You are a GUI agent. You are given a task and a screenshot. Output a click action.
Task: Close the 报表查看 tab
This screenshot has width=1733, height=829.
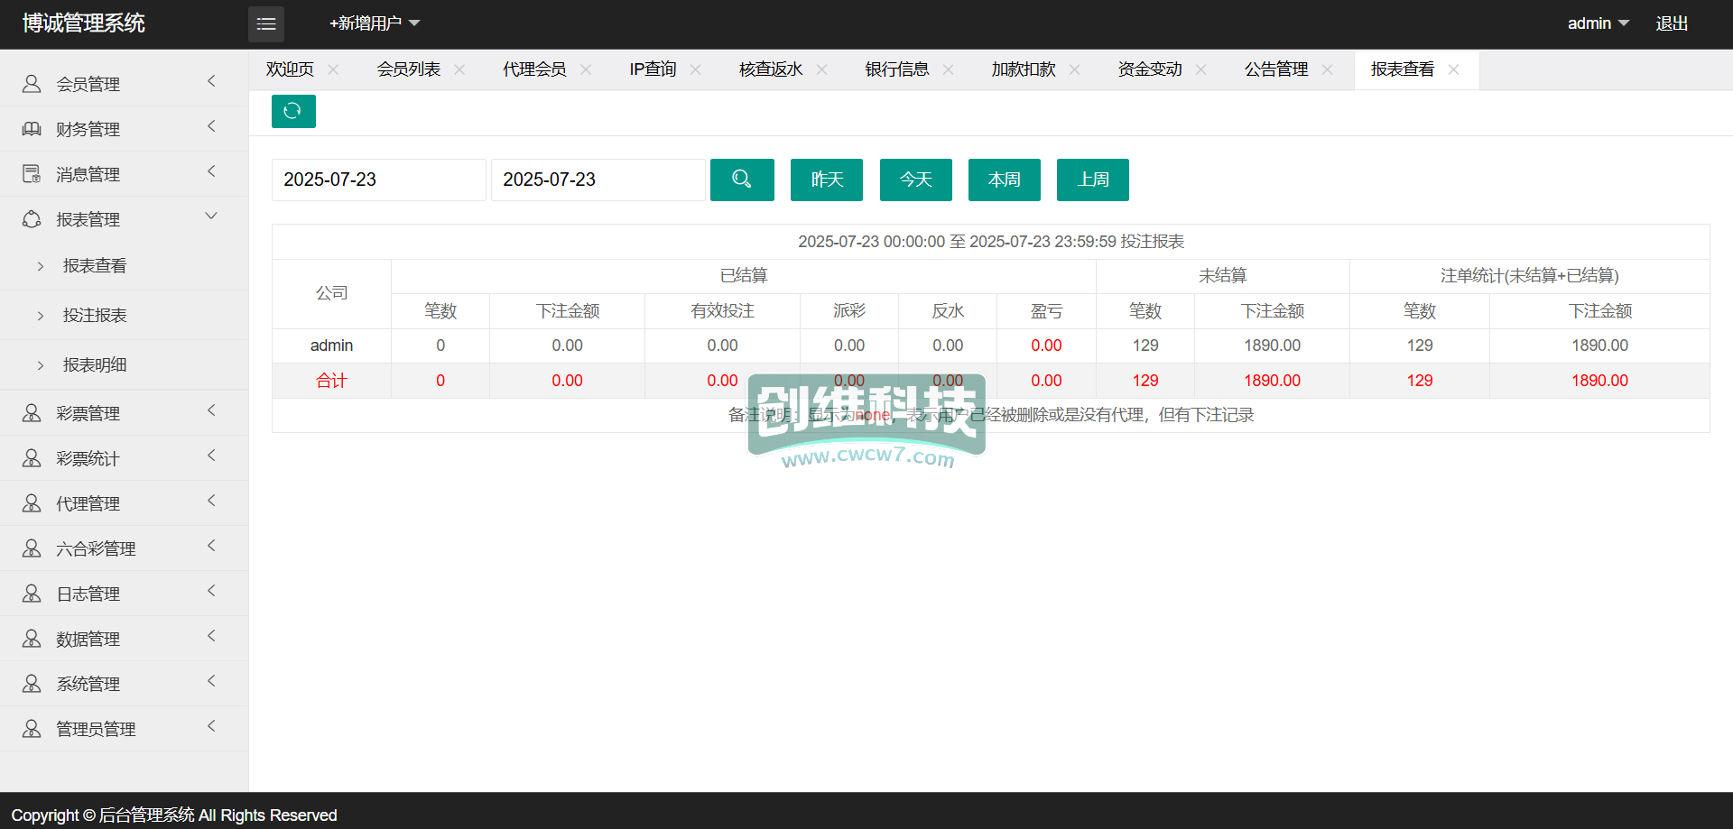(x=1453, y=69)
